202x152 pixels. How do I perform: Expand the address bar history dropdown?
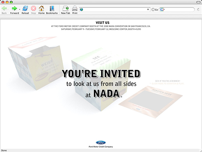[x=148, y=9]
